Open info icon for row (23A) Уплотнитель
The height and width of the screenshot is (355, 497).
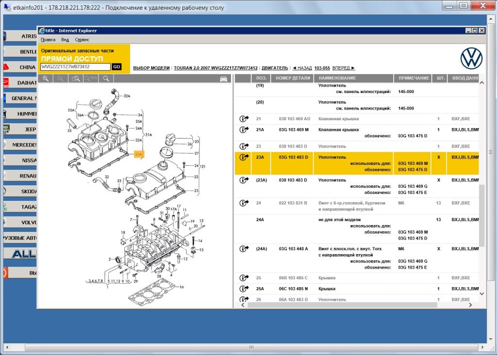(244, 180)
